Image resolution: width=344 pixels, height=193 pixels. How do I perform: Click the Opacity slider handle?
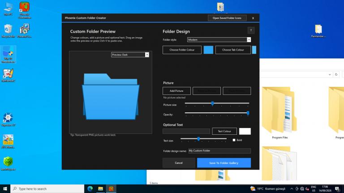point(248,113)
